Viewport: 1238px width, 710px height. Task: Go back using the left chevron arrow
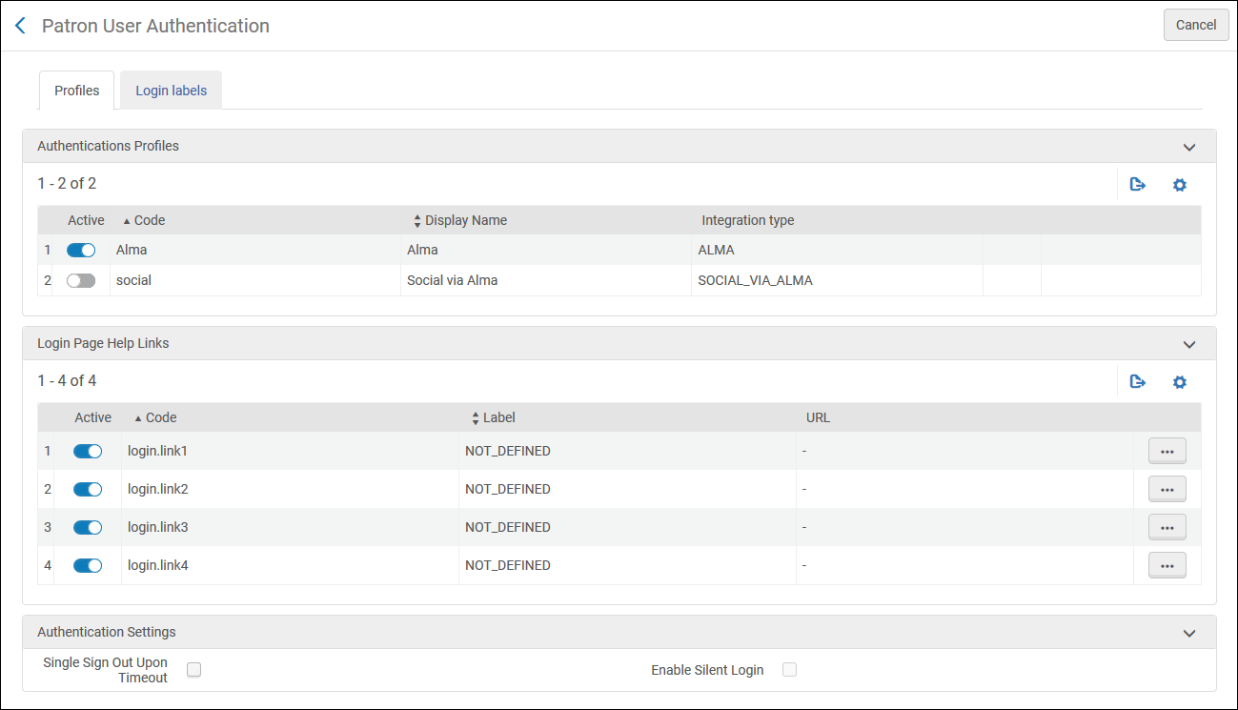point(20,26)
